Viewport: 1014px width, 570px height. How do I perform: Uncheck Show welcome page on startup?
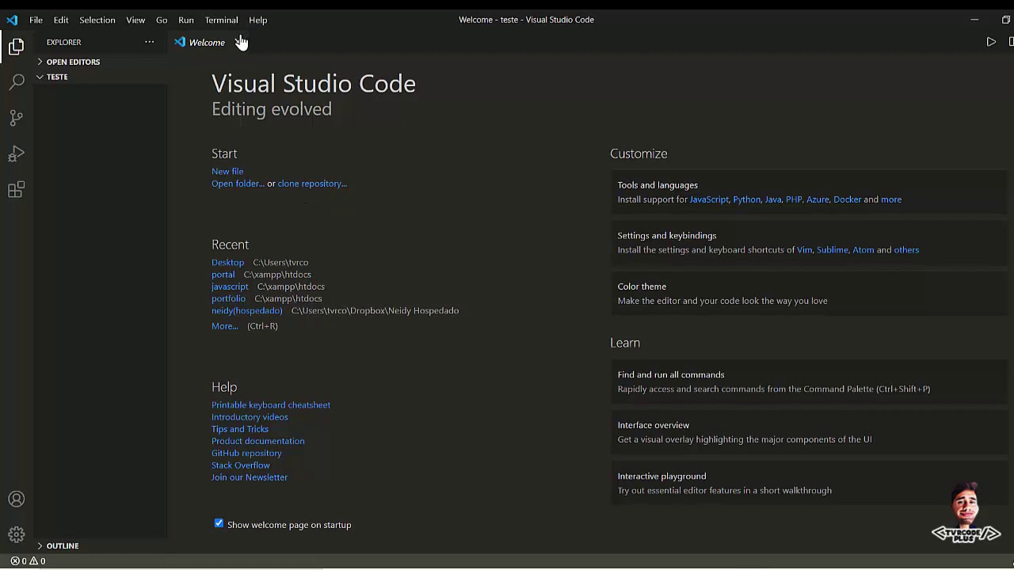point(219,523)
